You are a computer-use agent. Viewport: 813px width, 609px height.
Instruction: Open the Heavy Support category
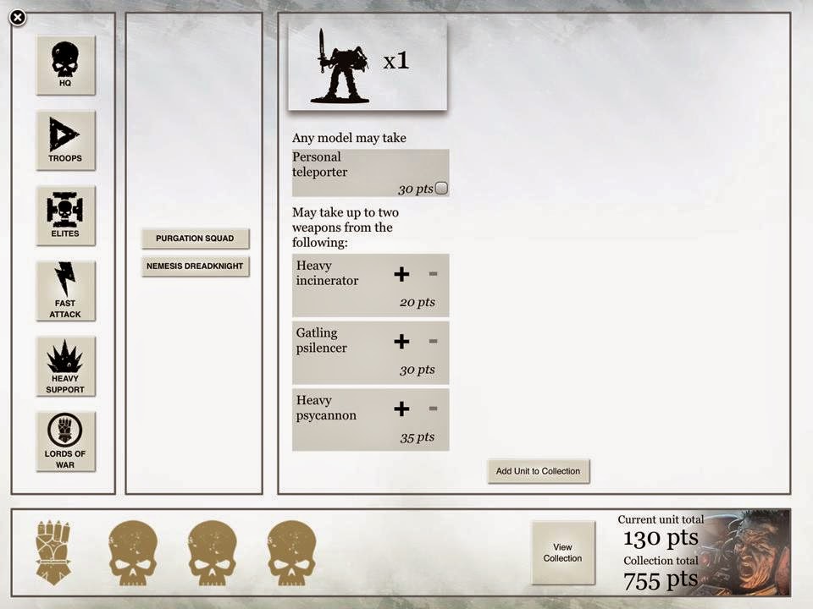pyautogui.click(x=65, y=366)
